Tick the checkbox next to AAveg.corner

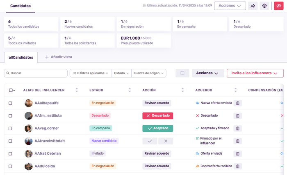(11, 128)
